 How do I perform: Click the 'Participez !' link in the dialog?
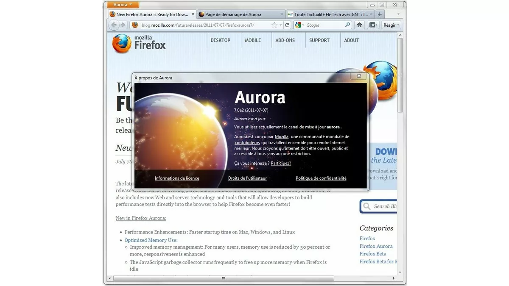tap(280, 163)
